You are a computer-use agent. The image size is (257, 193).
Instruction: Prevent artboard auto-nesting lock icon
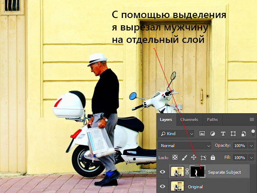tap(203, 157)
